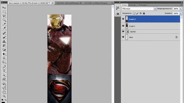Select the Eraser tool
The height and width of the screenshot is (103, 184).
click(4, 49)
